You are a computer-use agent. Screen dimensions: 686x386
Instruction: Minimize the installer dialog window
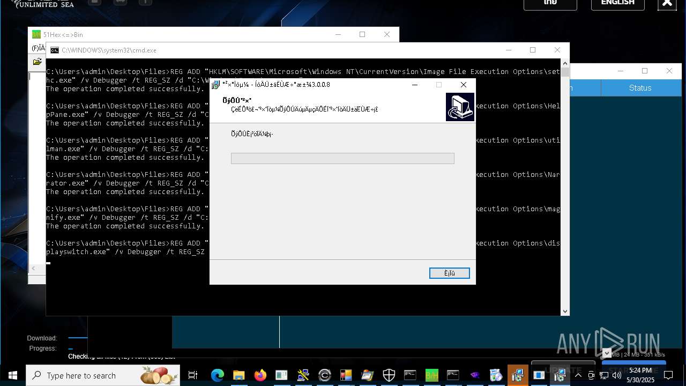click(414, 85)
